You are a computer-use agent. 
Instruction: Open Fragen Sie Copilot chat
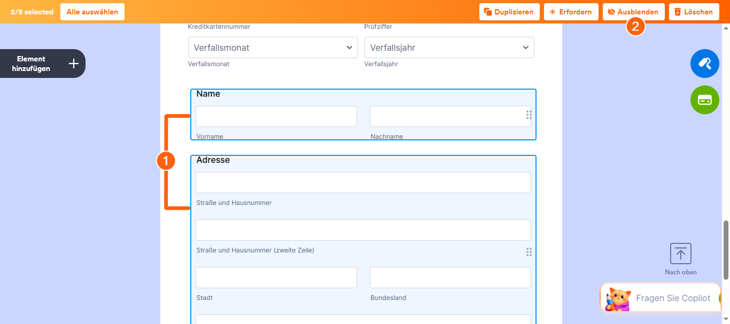point(661,298)
